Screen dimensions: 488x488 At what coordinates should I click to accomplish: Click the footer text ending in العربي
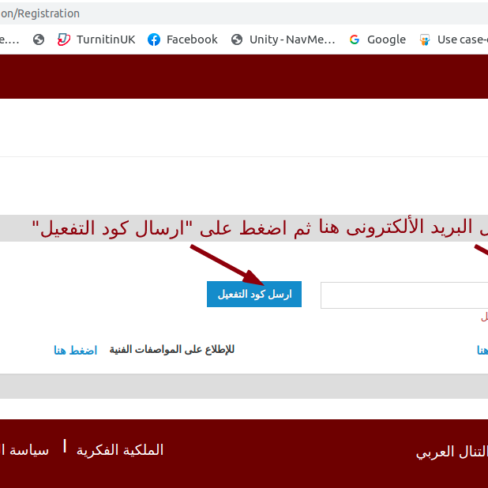pyautogui.click(x=451, y=452)
